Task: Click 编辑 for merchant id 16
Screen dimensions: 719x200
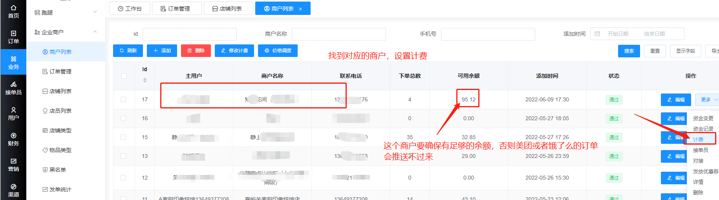Action: (674, 118)
